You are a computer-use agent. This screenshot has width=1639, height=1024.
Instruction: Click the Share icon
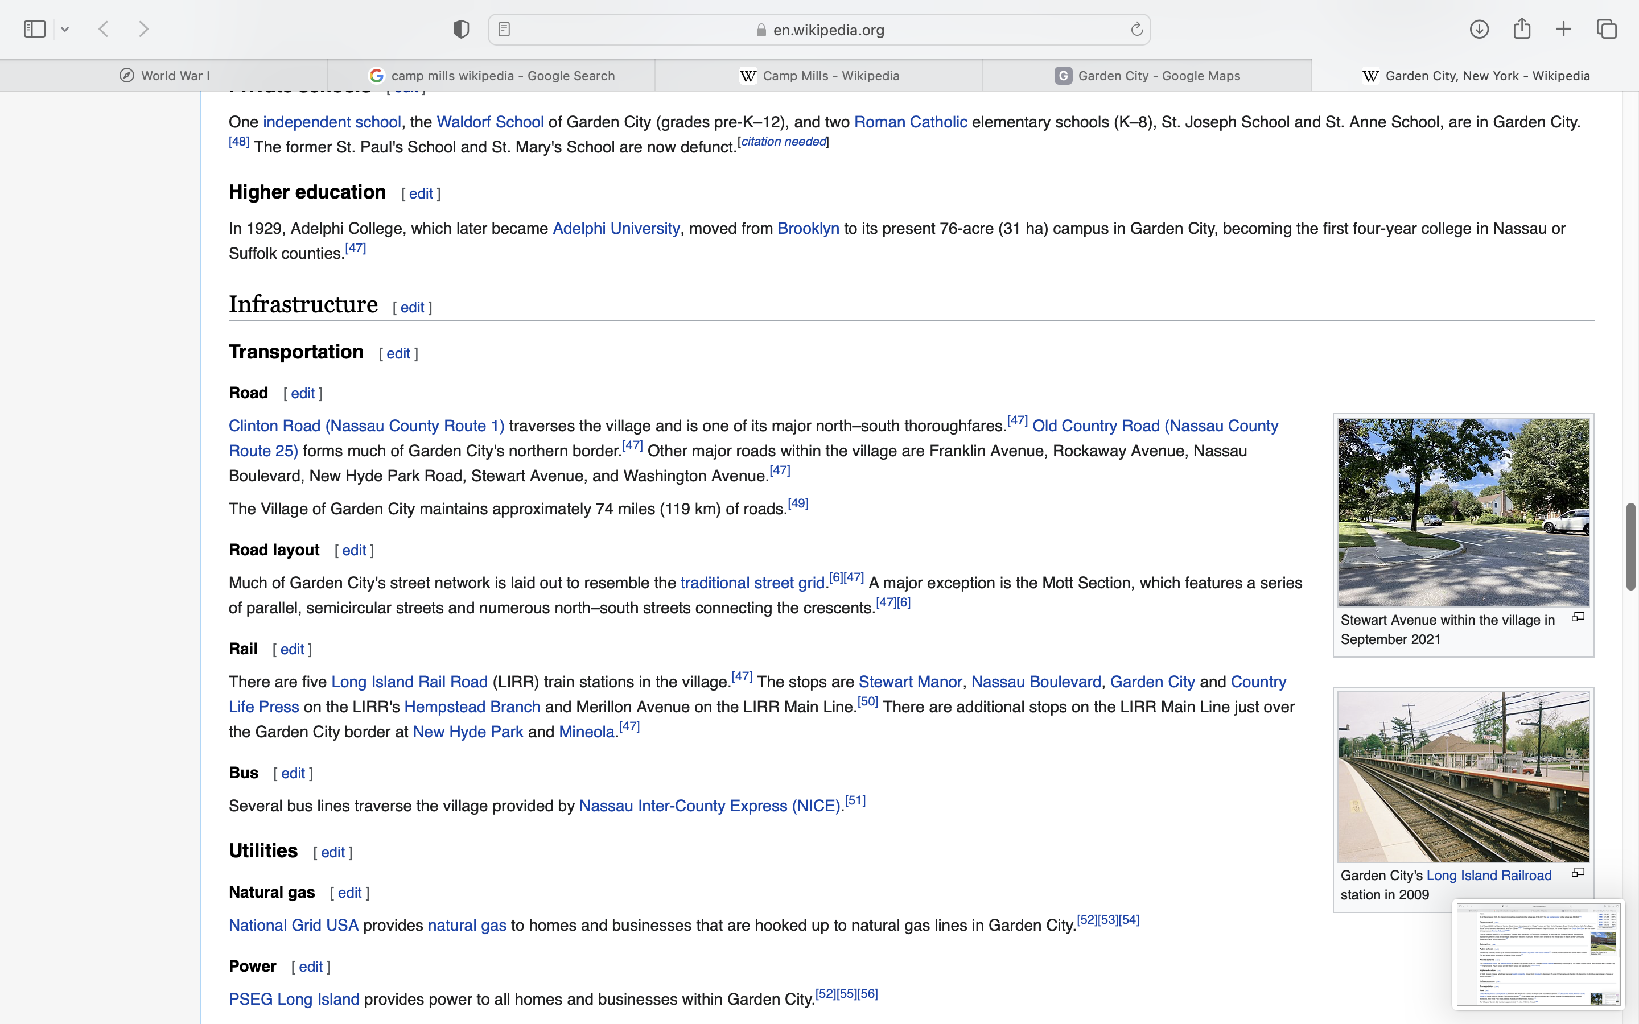pyautogui.click(x=1522, y=29)
